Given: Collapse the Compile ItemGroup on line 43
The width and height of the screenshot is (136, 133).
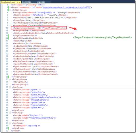Looking at the screenshot, I should click(10, 113).
